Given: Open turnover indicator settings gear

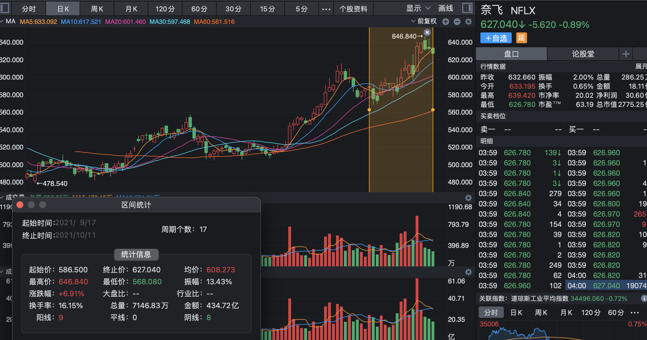Looking at the screenshot, I should tap(468, 272).
